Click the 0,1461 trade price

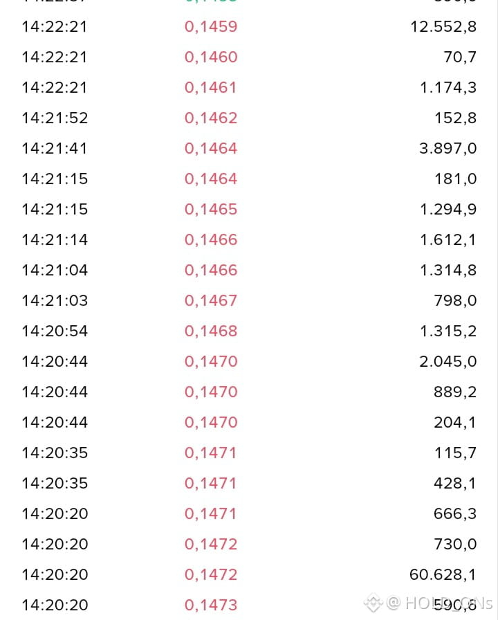(210, 88)
